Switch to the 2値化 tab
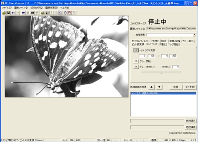Image resolution: width=198 pixels, height=142 pixels. pos(163,44)
